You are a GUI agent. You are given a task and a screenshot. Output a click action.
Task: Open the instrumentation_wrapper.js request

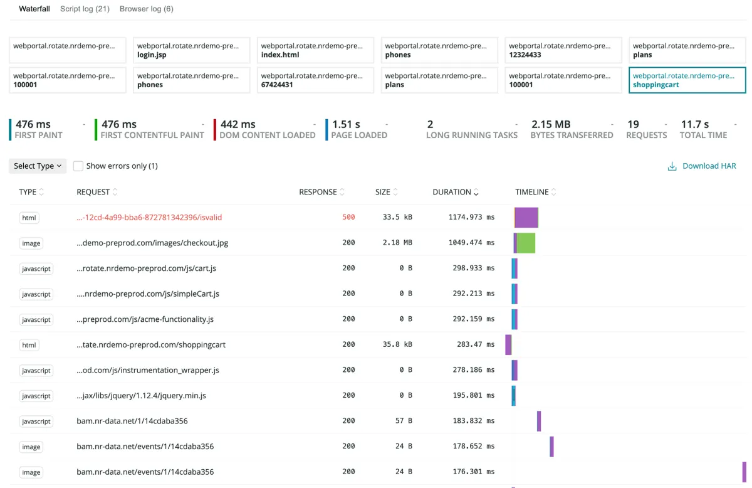148,370
